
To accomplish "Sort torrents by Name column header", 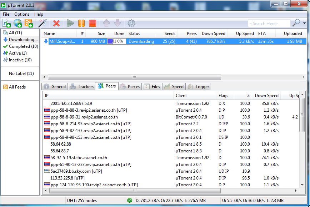I will [x=59, y=34].
